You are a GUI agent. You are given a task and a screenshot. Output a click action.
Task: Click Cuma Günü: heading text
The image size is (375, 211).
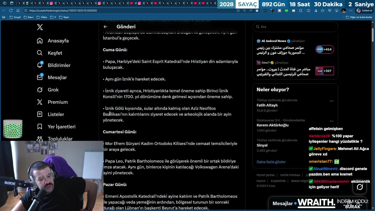(x=115, y=50)
